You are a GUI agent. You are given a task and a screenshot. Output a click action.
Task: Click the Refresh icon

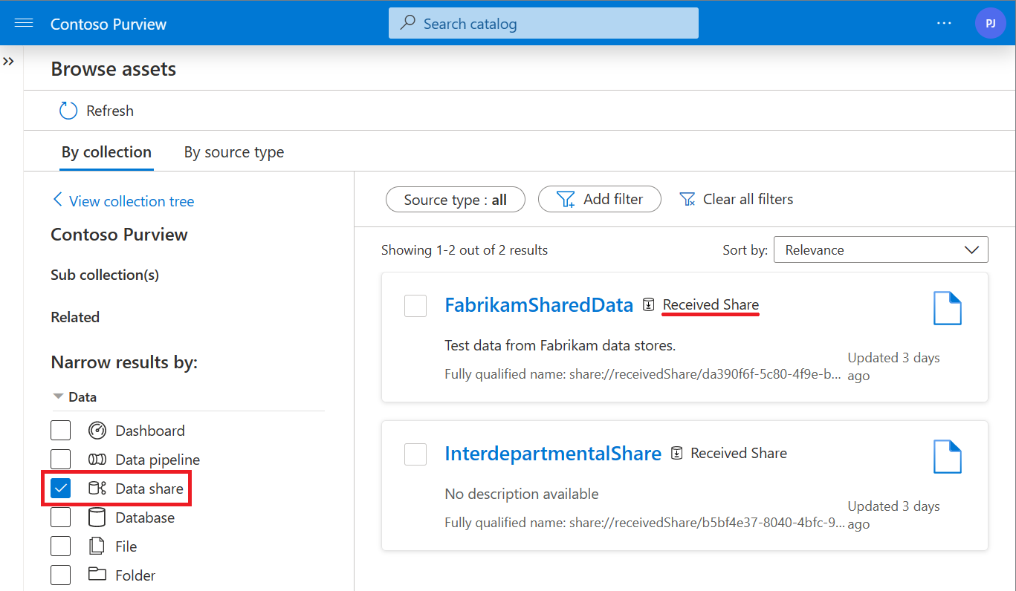[x=68, y=110]
